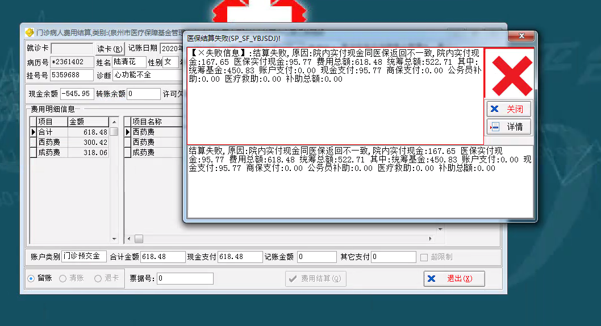The height and width of the screenshot is (326, 601).
Task: Close the 医保结算失败 dialog with the X
Action: [x=521, y=36]
